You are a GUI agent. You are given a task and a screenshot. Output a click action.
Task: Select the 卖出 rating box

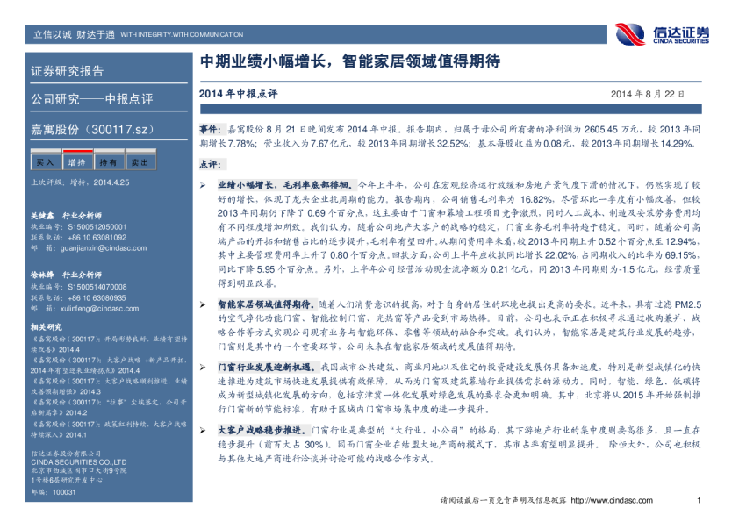coord(140,162)
